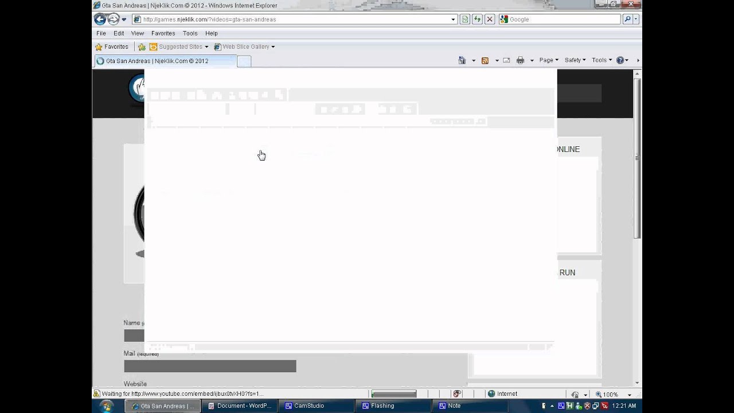Image resolution: width=734 pixels, height=413 pixels.
Task: Open the Tools command bar menu
Action: [602, 60]
